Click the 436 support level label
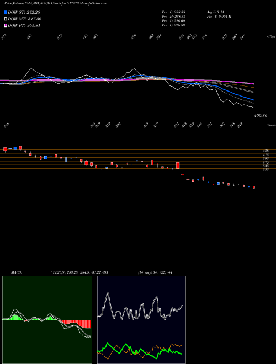Screen dimensions: 276x364 pos(266,151)
